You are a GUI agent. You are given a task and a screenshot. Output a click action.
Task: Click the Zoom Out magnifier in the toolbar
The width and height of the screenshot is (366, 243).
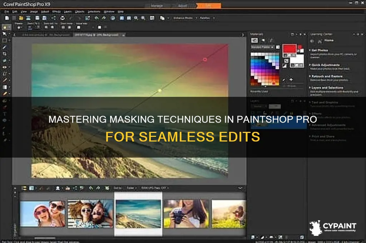[136, 18]
